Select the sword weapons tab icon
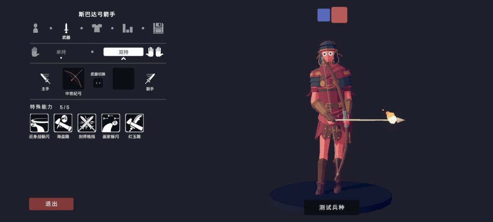The width and height of the screenshot is (493, 222). (x=66, y=28)
